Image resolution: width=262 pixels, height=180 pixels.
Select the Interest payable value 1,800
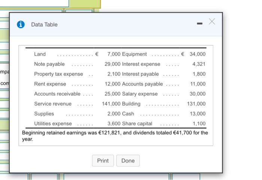coord(199,74)
